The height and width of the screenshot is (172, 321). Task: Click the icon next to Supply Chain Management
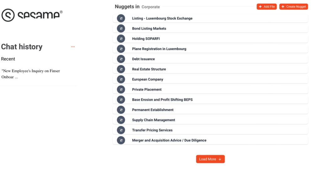(x=121, y=120)
